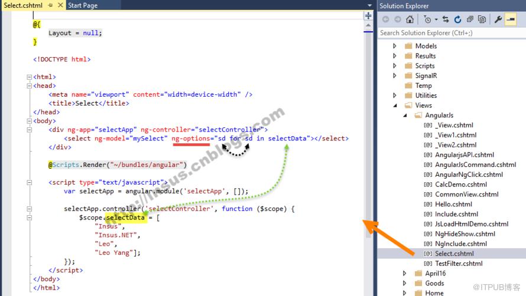526x296 pixels.
Task: Click the Collapse All icon
Action: 470,19
